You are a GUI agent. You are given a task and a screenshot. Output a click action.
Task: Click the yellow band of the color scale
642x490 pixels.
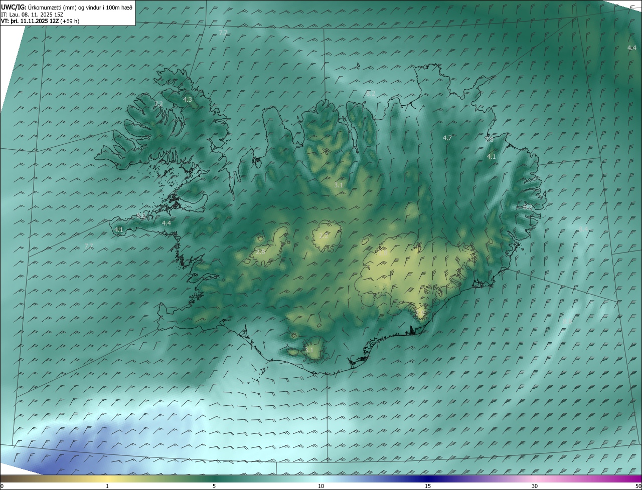point(107,478)
